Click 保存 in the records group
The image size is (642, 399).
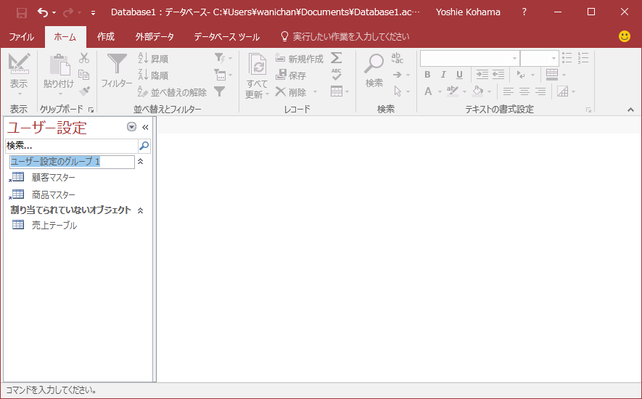[x=291, y=75]
